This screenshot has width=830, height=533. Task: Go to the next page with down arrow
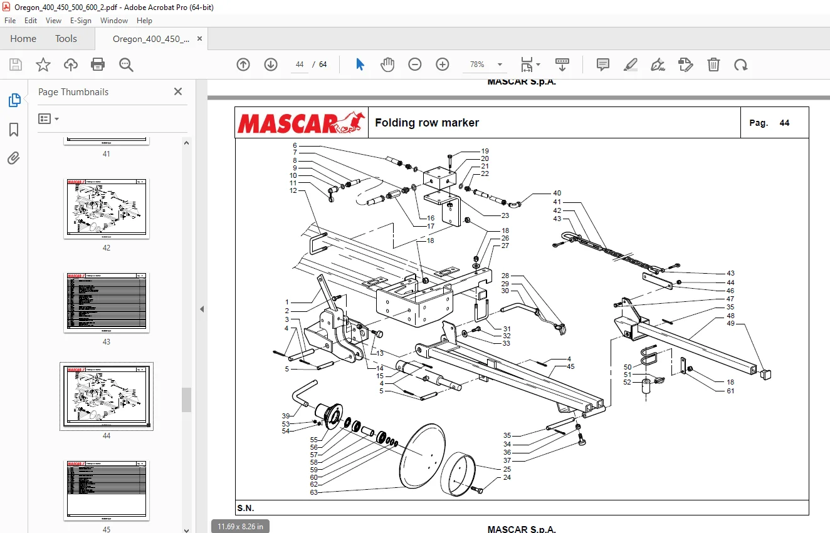coord(271,65)
